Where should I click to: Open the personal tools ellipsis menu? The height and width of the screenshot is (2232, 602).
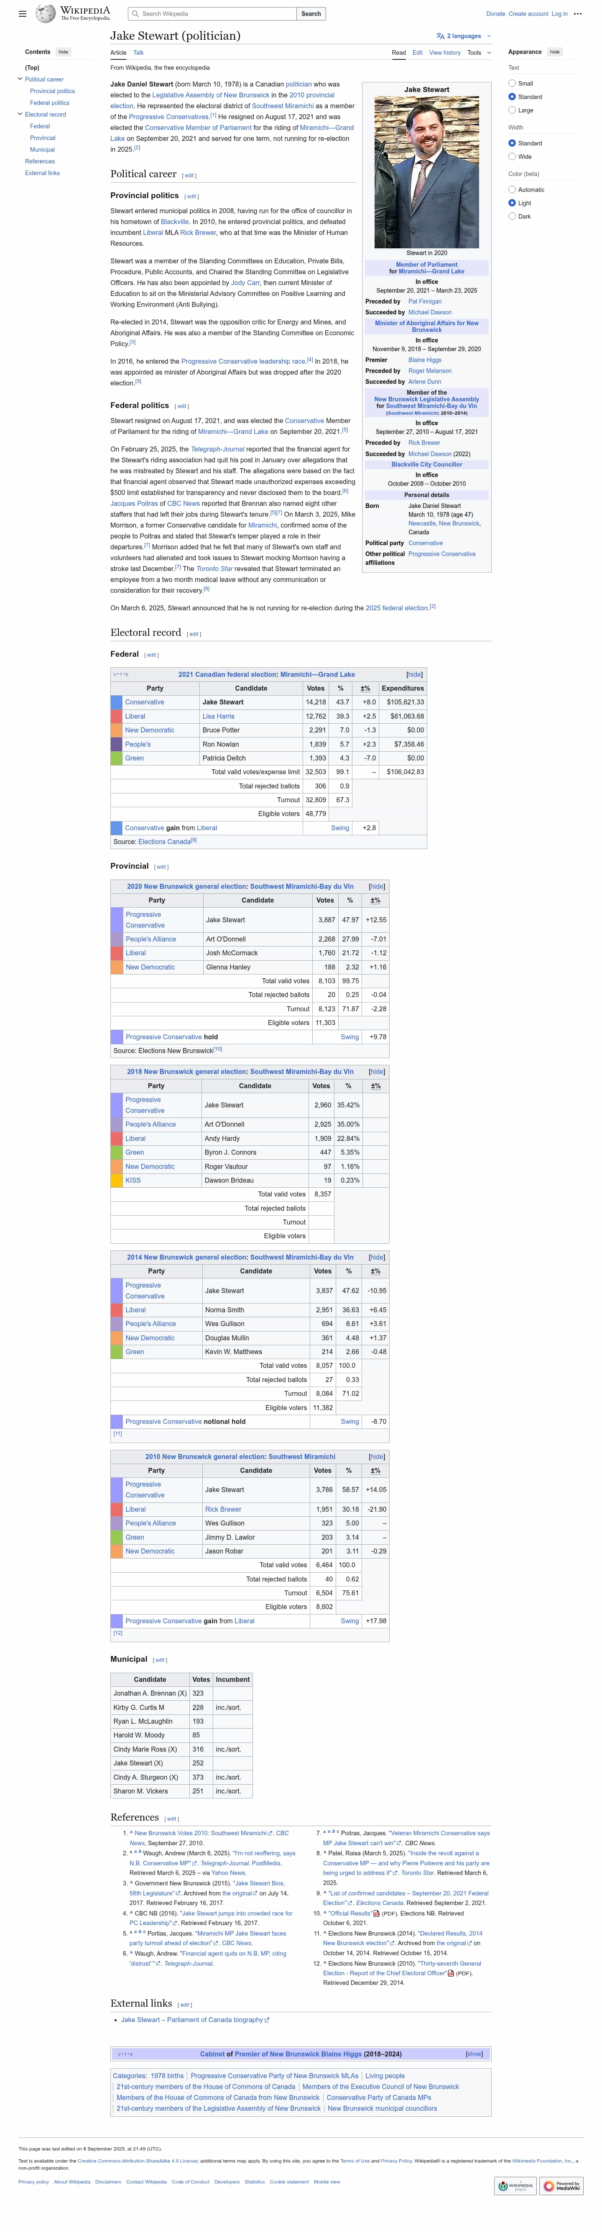(x=578, y=14)
